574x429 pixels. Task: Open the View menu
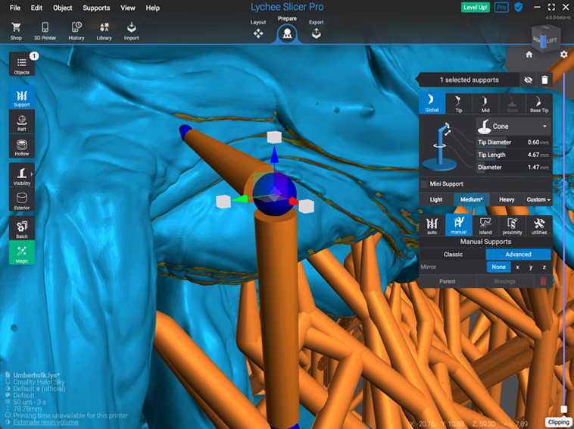[x=128, y=8]
